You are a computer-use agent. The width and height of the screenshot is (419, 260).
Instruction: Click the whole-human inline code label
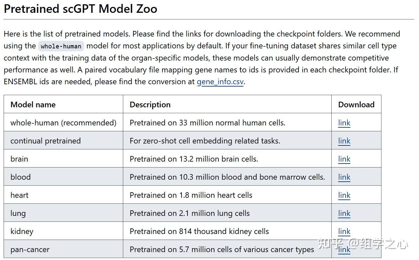coord(61,46)
